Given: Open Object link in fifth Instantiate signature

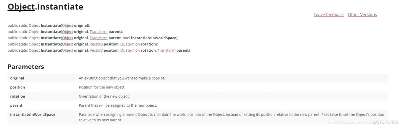Looking at the screenshot, I should click(67, 50).
